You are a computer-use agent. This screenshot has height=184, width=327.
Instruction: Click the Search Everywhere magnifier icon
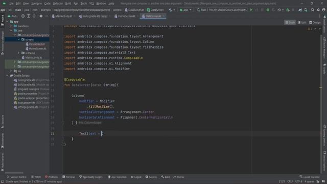tap(312, 10)
